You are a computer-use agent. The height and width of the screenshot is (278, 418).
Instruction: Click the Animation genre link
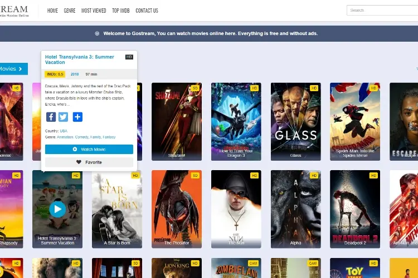click(x=65, y=137)
